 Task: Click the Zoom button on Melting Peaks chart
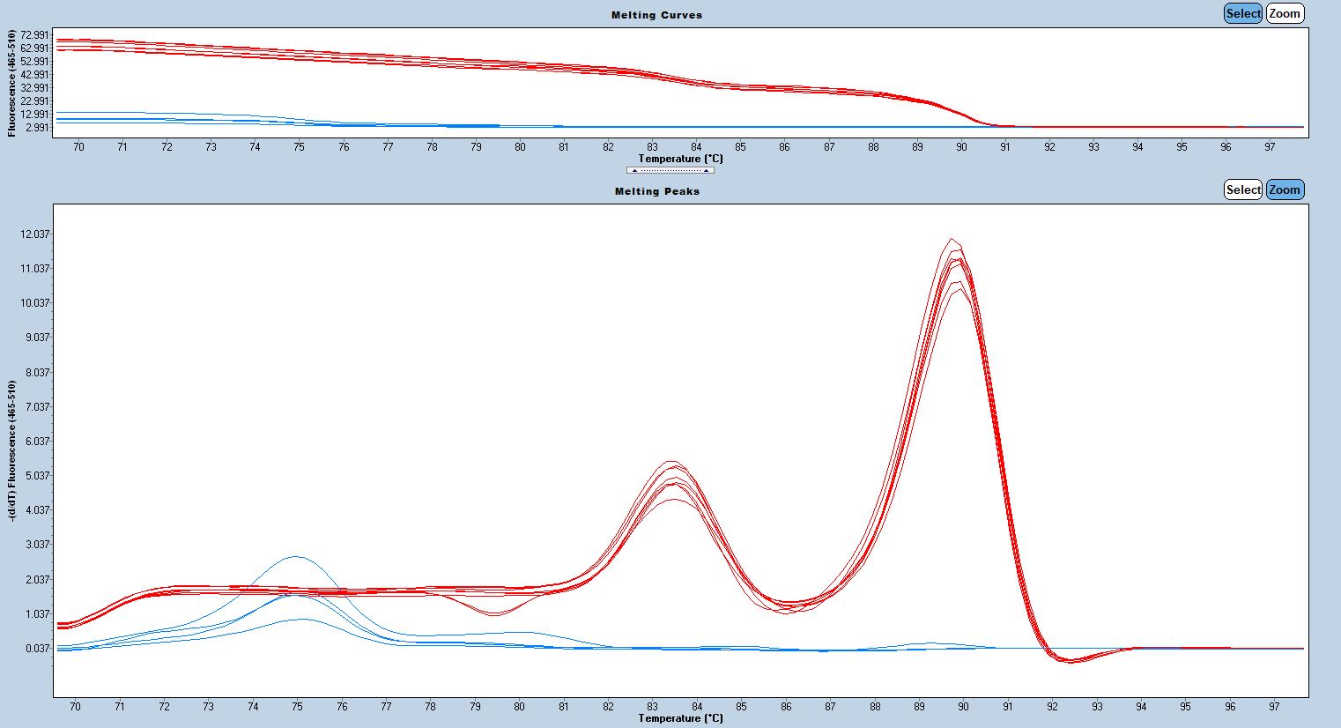[x=1285, y=189]
